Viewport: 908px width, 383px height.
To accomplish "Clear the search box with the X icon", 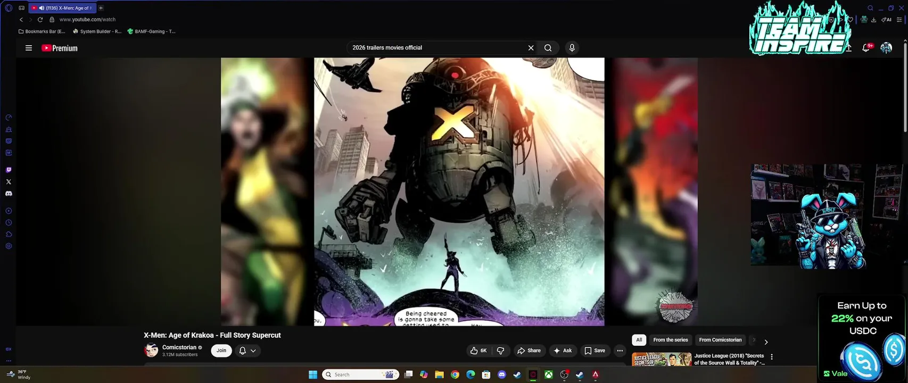I will [x=531, y=48].
